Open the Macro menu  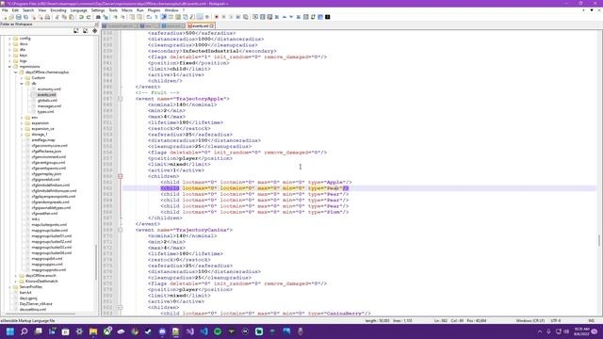coord(127,10)
